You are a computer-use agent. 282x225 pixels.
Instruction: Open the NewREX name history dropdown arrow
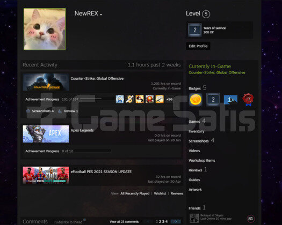pyautogui.click(x=101, y=14)
